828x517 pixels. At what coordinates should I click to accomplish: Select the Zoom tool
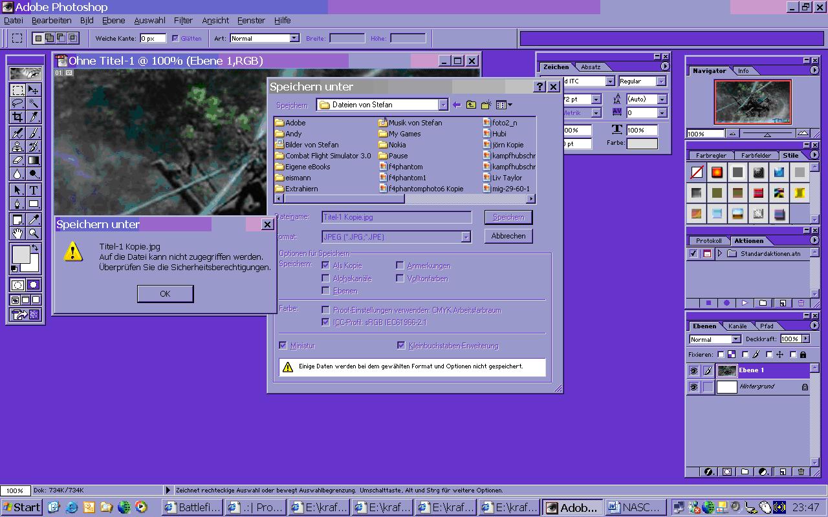click(34, 233)
